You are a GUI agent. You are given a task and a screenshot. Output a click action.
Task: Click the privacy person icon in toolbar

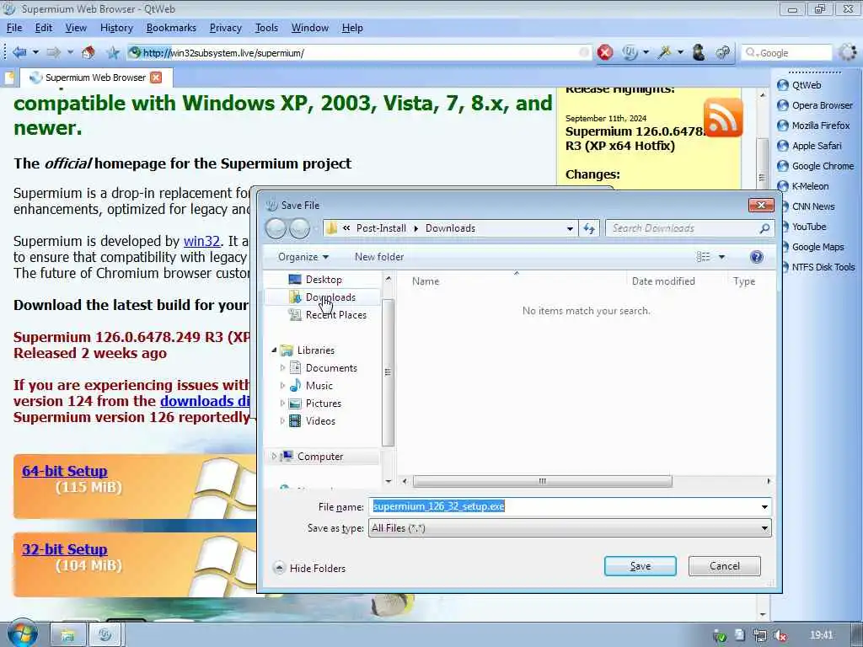pyautogui.click(x=699, y=52)
